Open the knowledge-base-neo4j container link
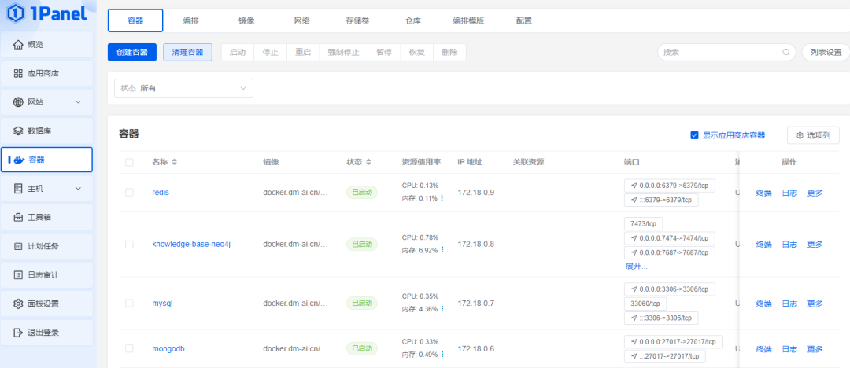 pyautogui.click(x=190, y=245)
